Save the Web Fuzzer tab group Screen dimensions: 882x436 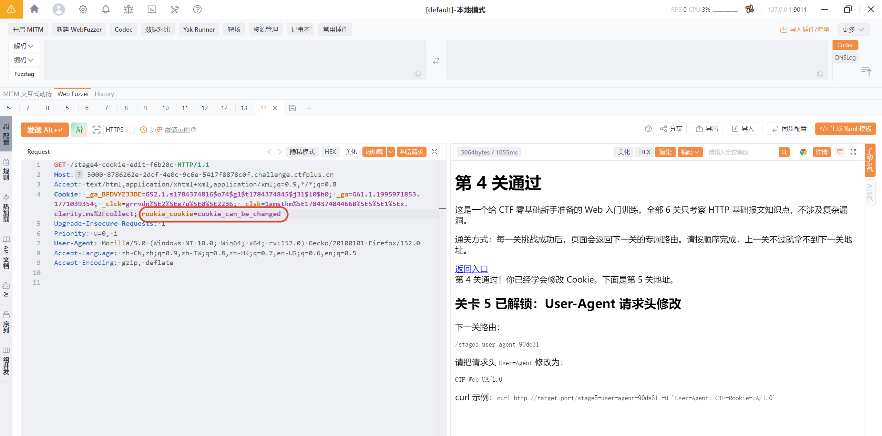click(293, 108)
